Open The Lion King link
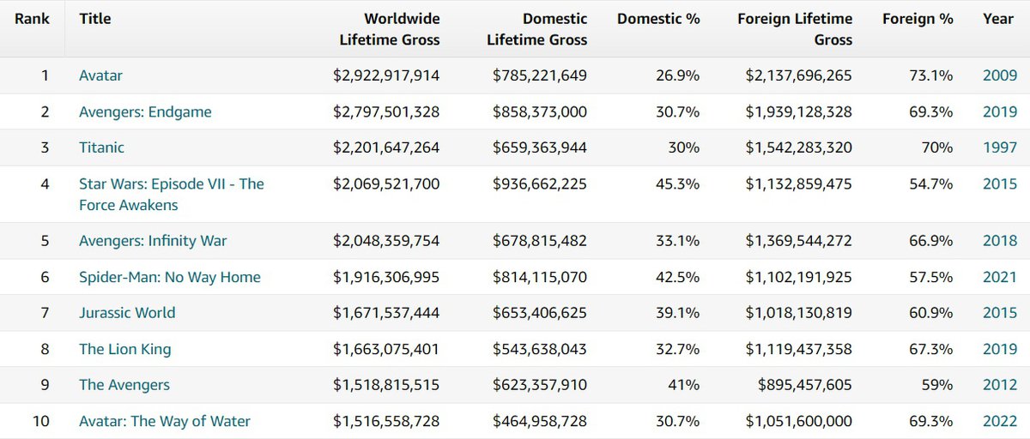The height and width of the screenshot is (439, 1030). (x=124, y=349)
